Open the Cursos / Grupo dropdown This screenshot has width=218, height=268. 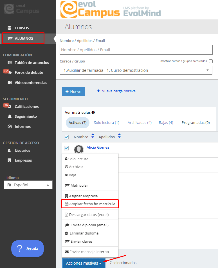pos(136,70)
